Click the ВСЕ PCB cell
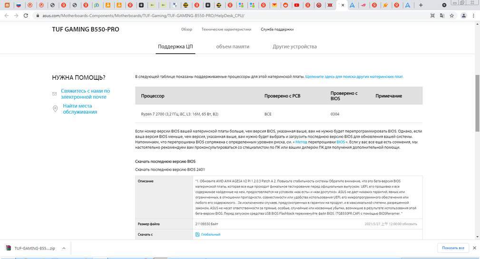This screenshot has width=480, height=259. 267,114
